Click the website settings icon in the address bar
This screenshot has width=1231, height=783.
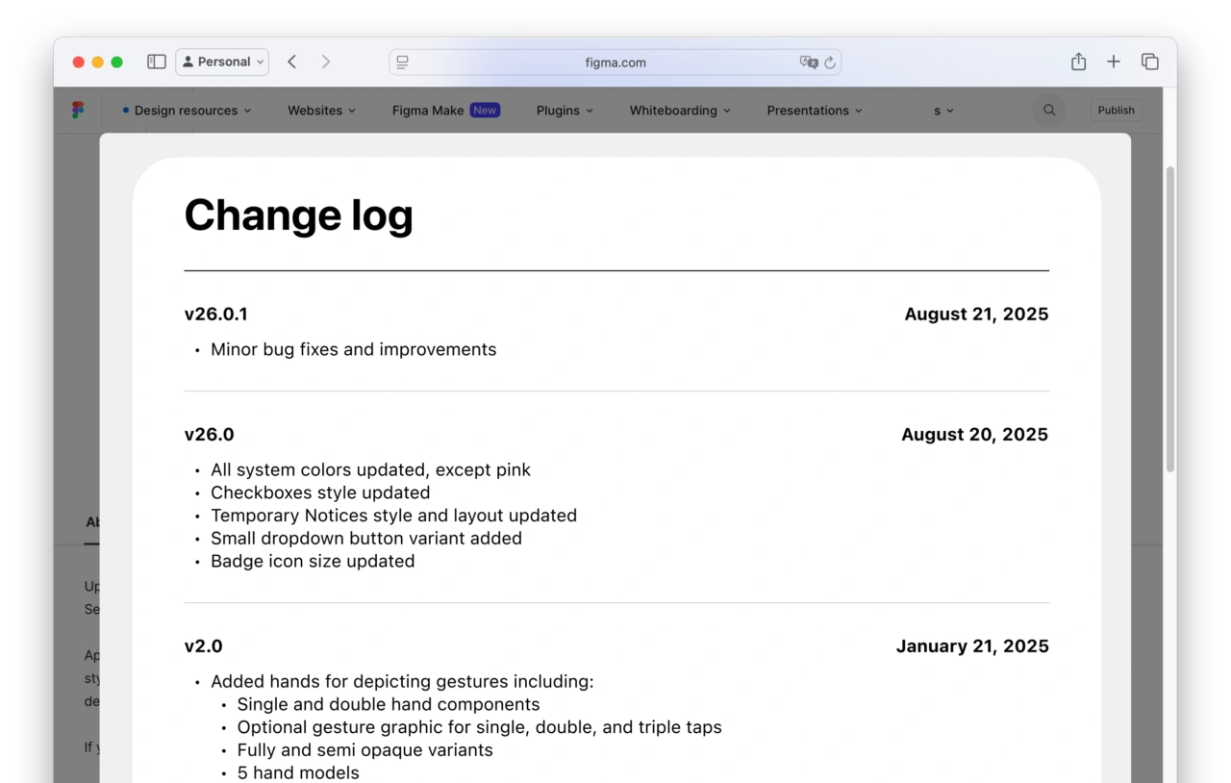[x=402, y=62]
